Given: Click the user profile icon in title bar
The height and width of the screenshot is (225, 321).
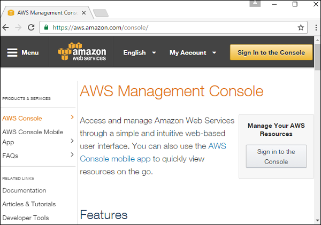Looking at the screenshot, I should (256, 4).
